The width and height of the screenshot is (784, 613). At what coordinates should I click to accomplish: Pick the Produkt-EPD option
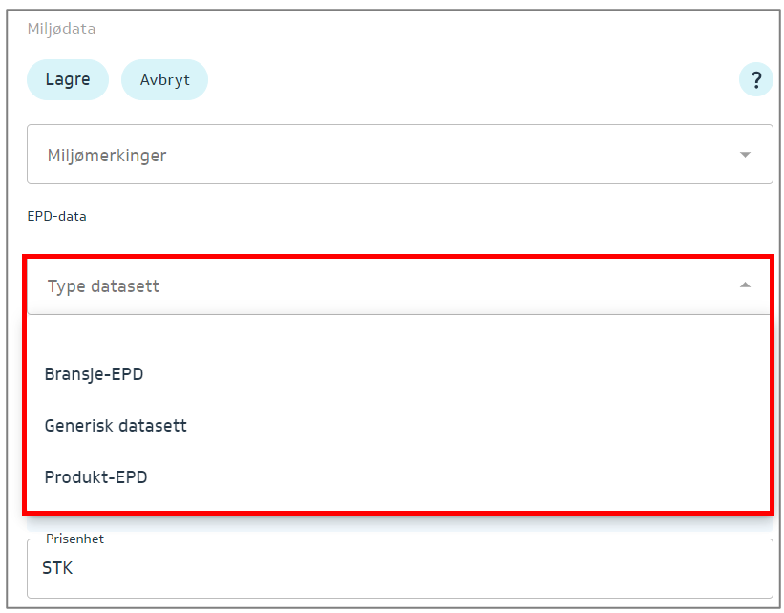[96, 476]
